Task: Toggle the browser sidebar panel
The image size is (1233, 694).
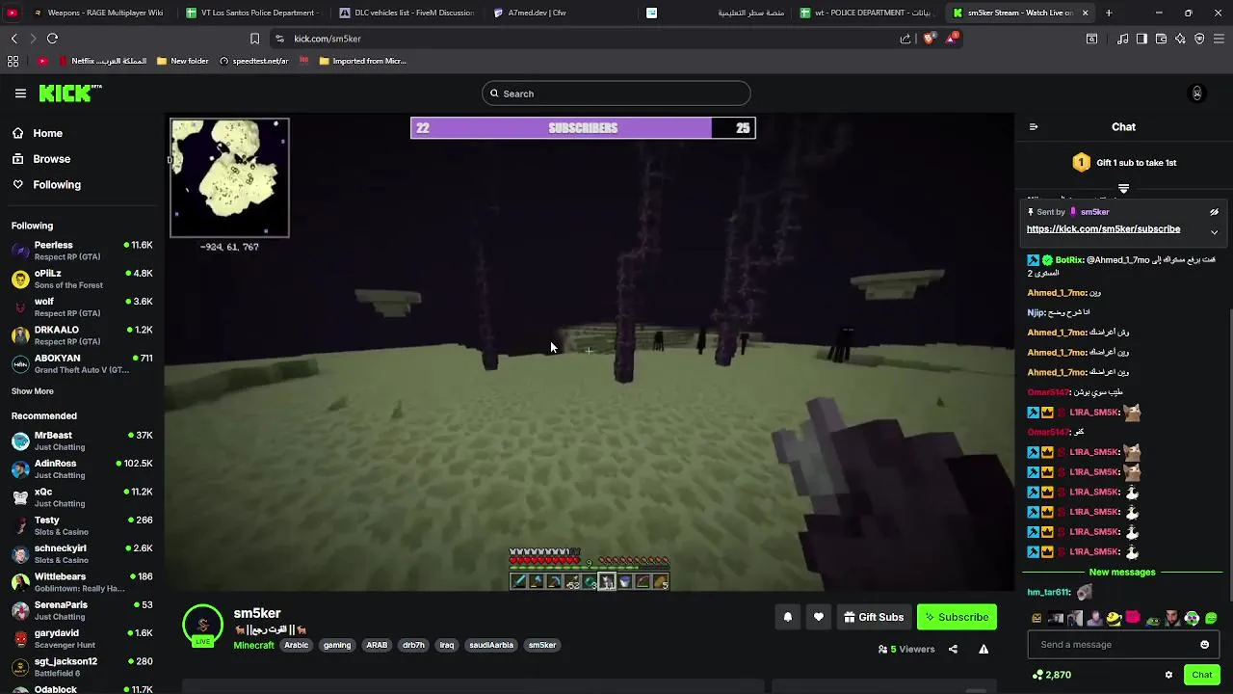Action: pos(1141,39)
